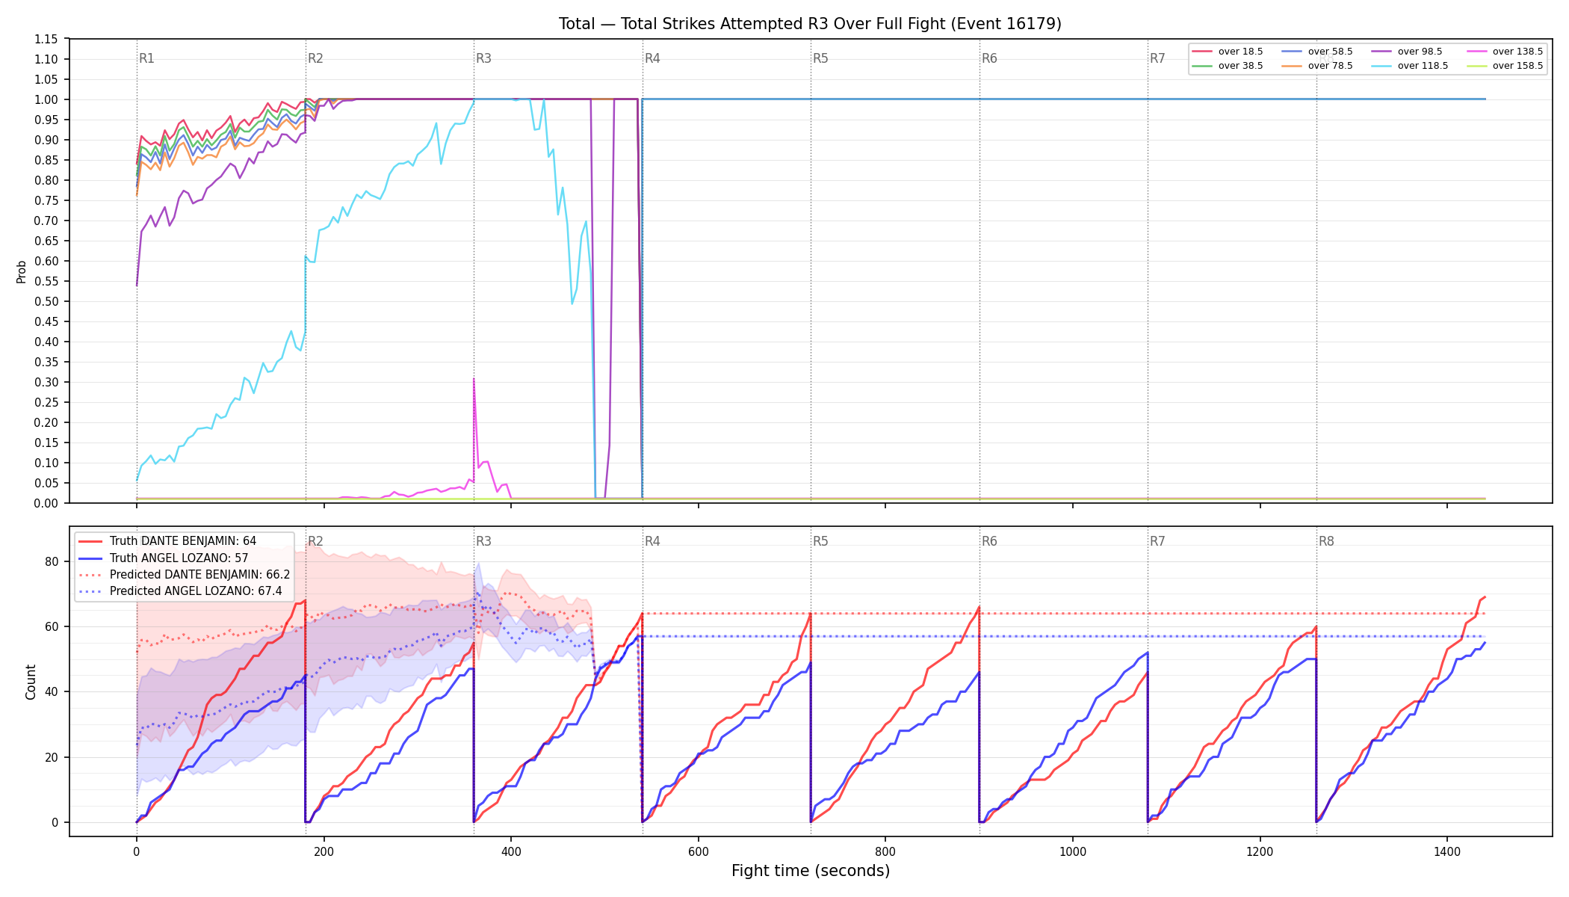Select the 1.15 tick on the Prob axis

point(46,39)
